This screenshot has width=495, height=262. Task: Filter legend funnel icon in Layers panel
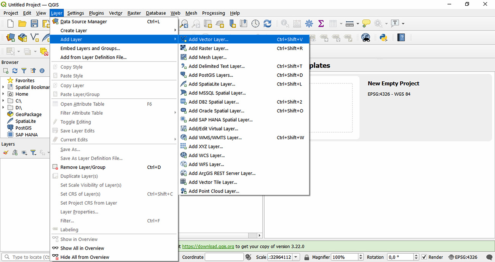(x=33, y=153)
